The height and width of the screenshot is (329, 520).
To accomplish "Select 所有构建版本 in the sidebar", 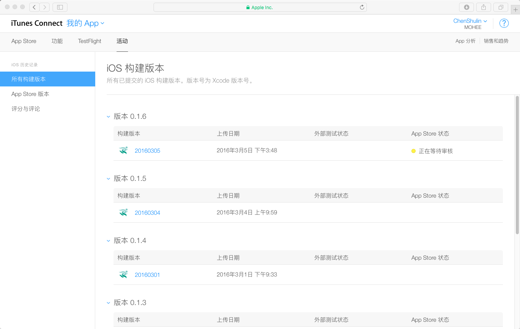I will (48, 79).
